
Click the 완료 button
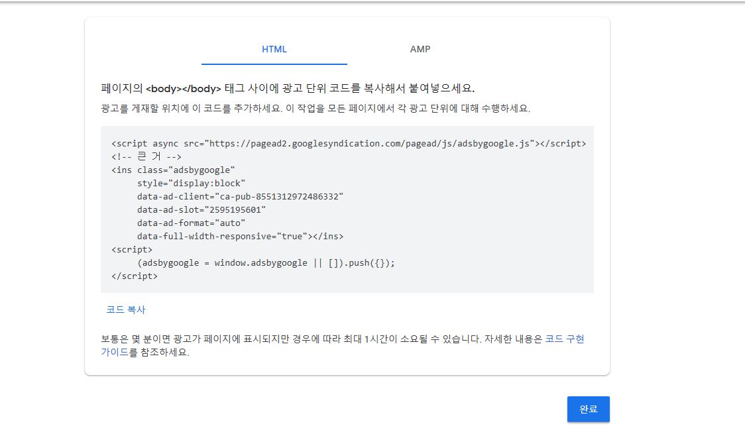click(588, 409)
